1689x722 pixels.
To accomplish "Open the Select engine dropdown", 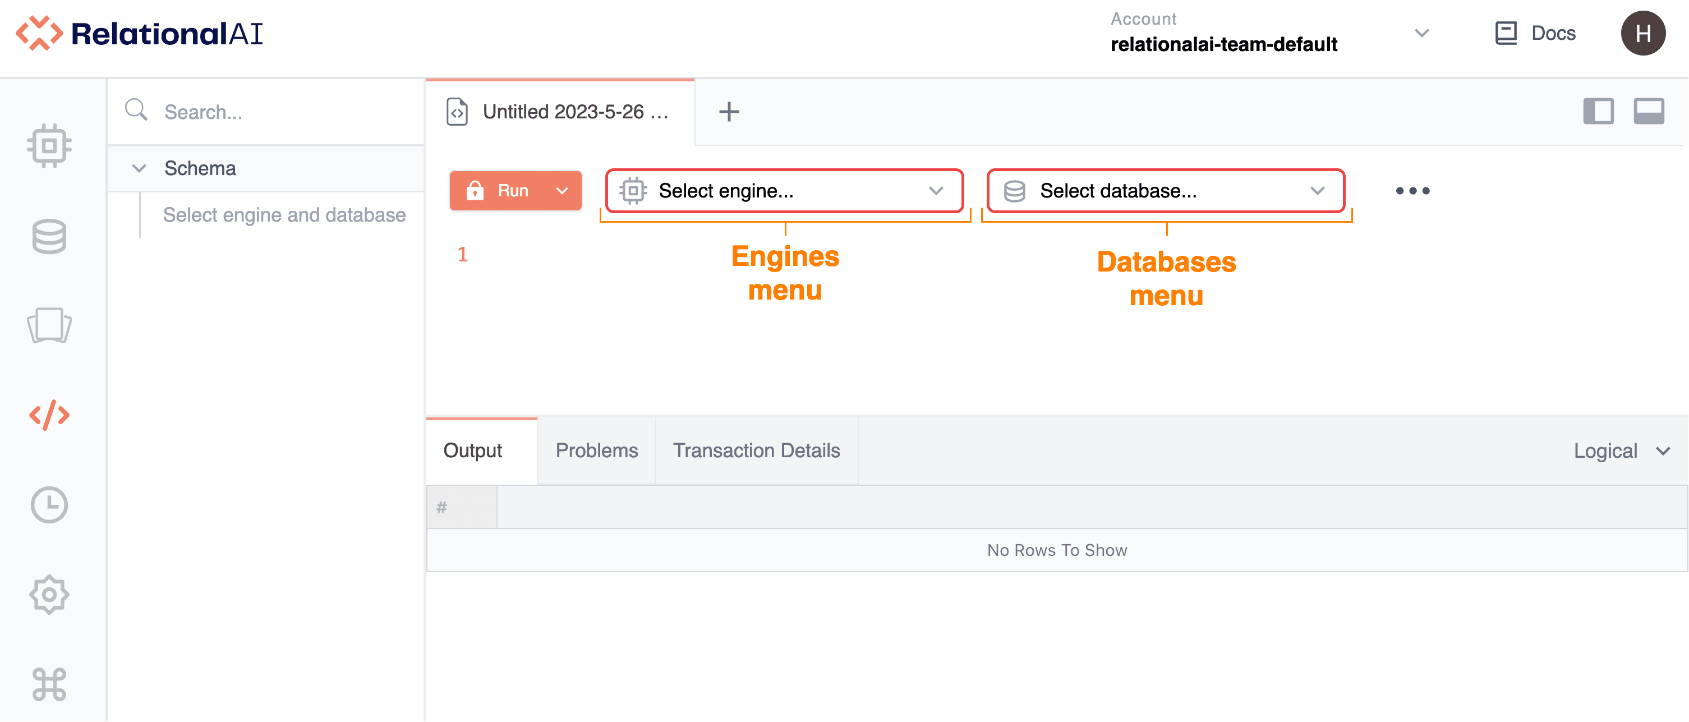I will (784, 191).
